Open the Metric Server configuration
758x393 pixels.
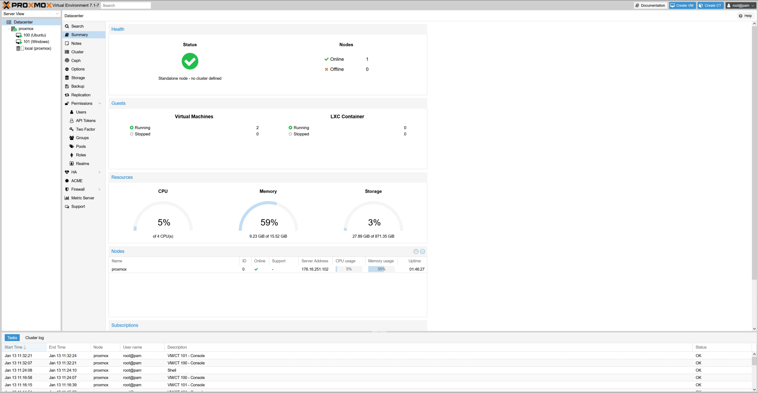pyautogui.click(x=82, y=198)
